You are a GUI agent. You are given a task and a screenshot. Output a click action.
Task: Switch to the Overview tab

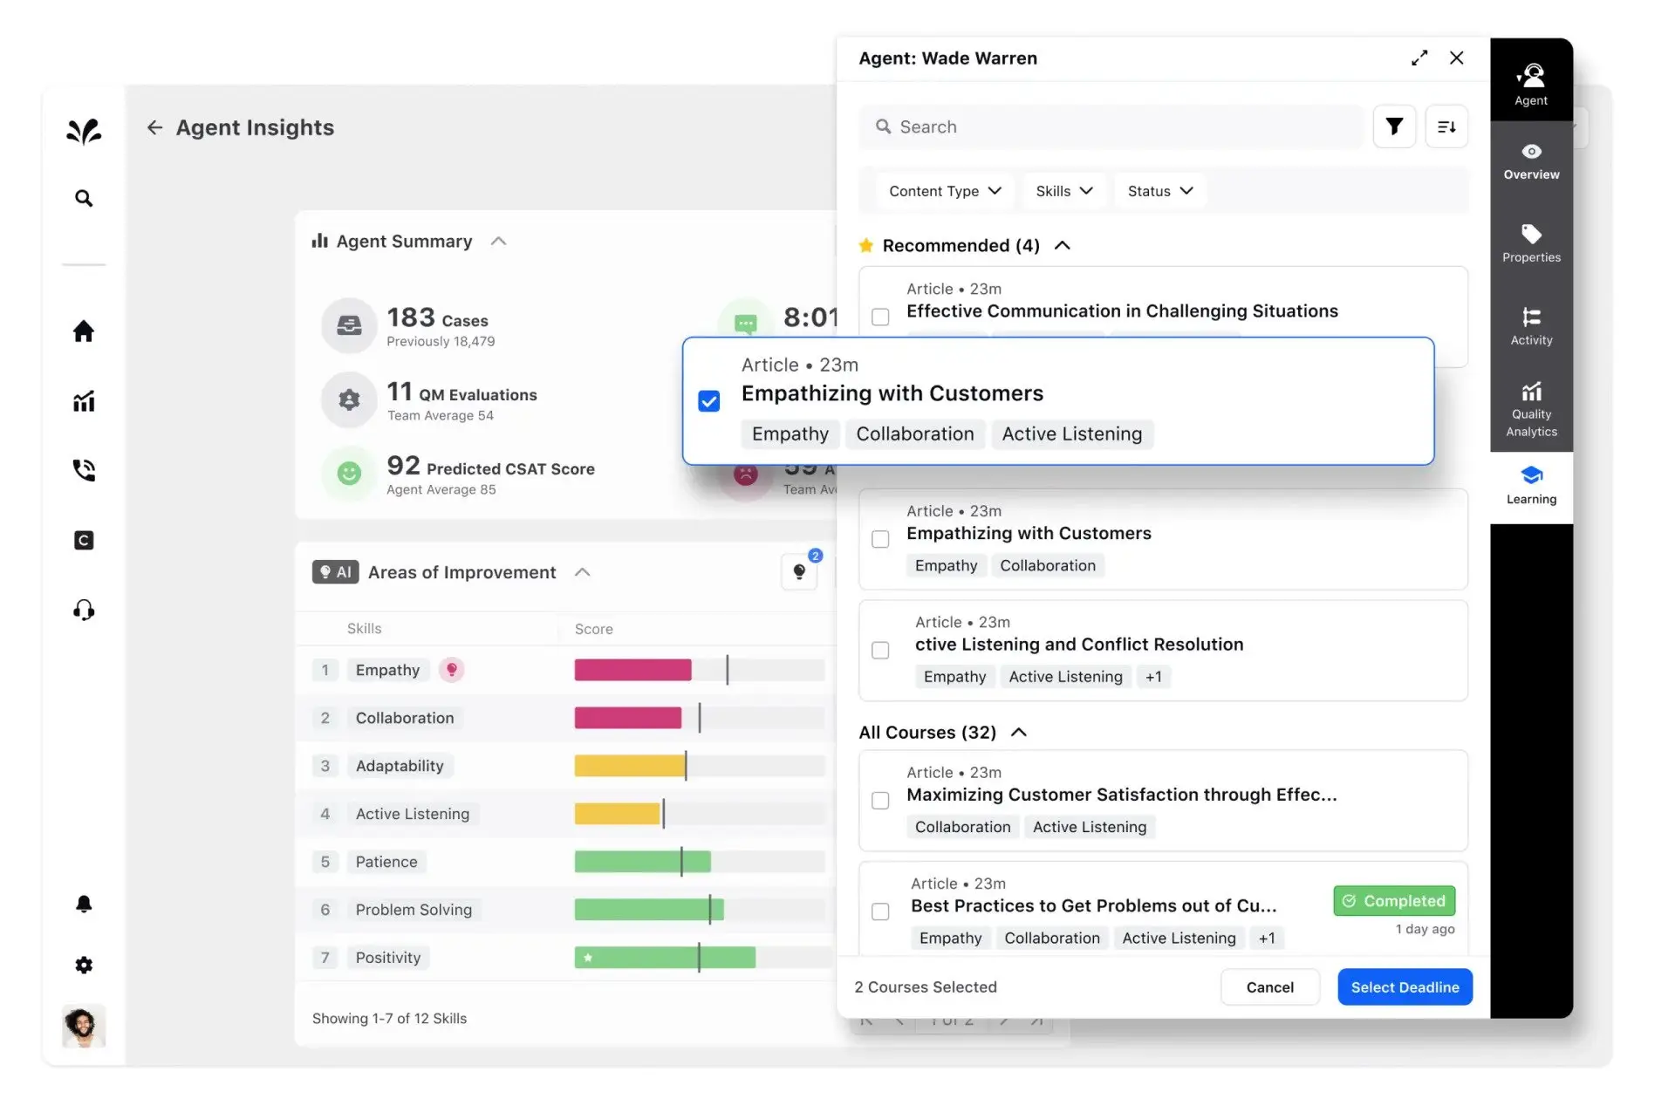1531,162
